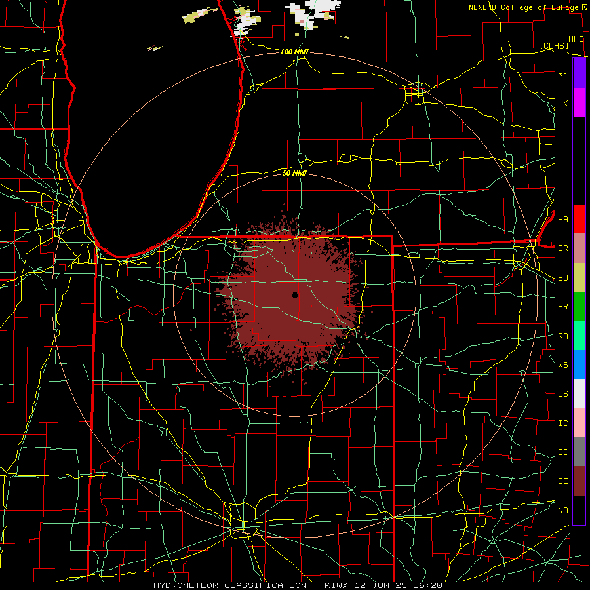Click the [CLAS] units label

tap(554, 45)
